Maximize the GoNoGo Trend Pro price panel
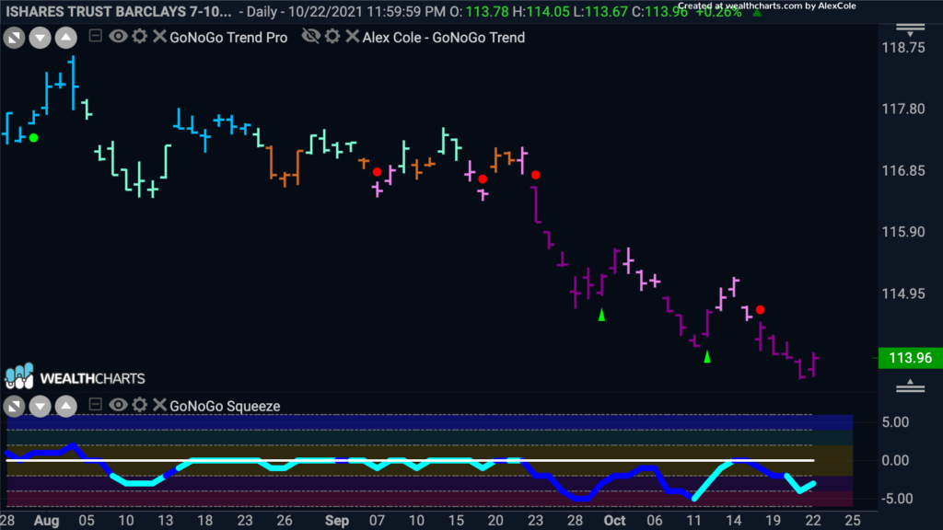Image resolution: width=943 pixels, height=530 pixels. (14, 38)
